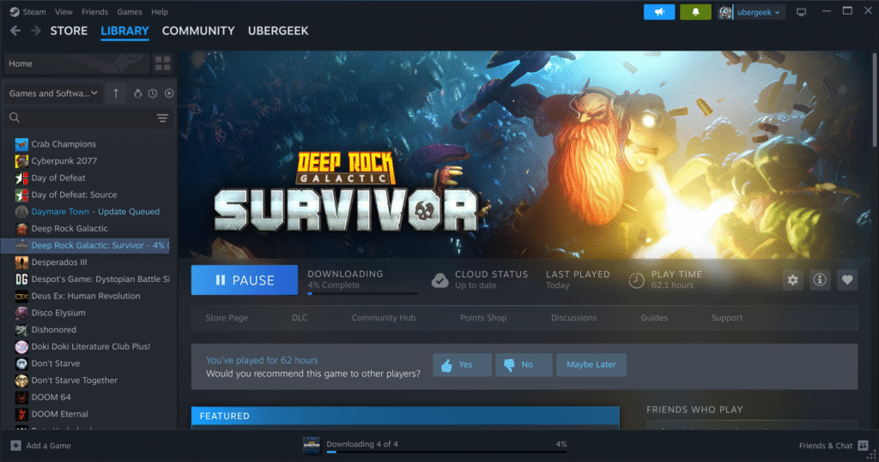Viewport: 879px width, 462px height.
Task: Open the ubergeek account dropdown
Action: coord(752,12)
